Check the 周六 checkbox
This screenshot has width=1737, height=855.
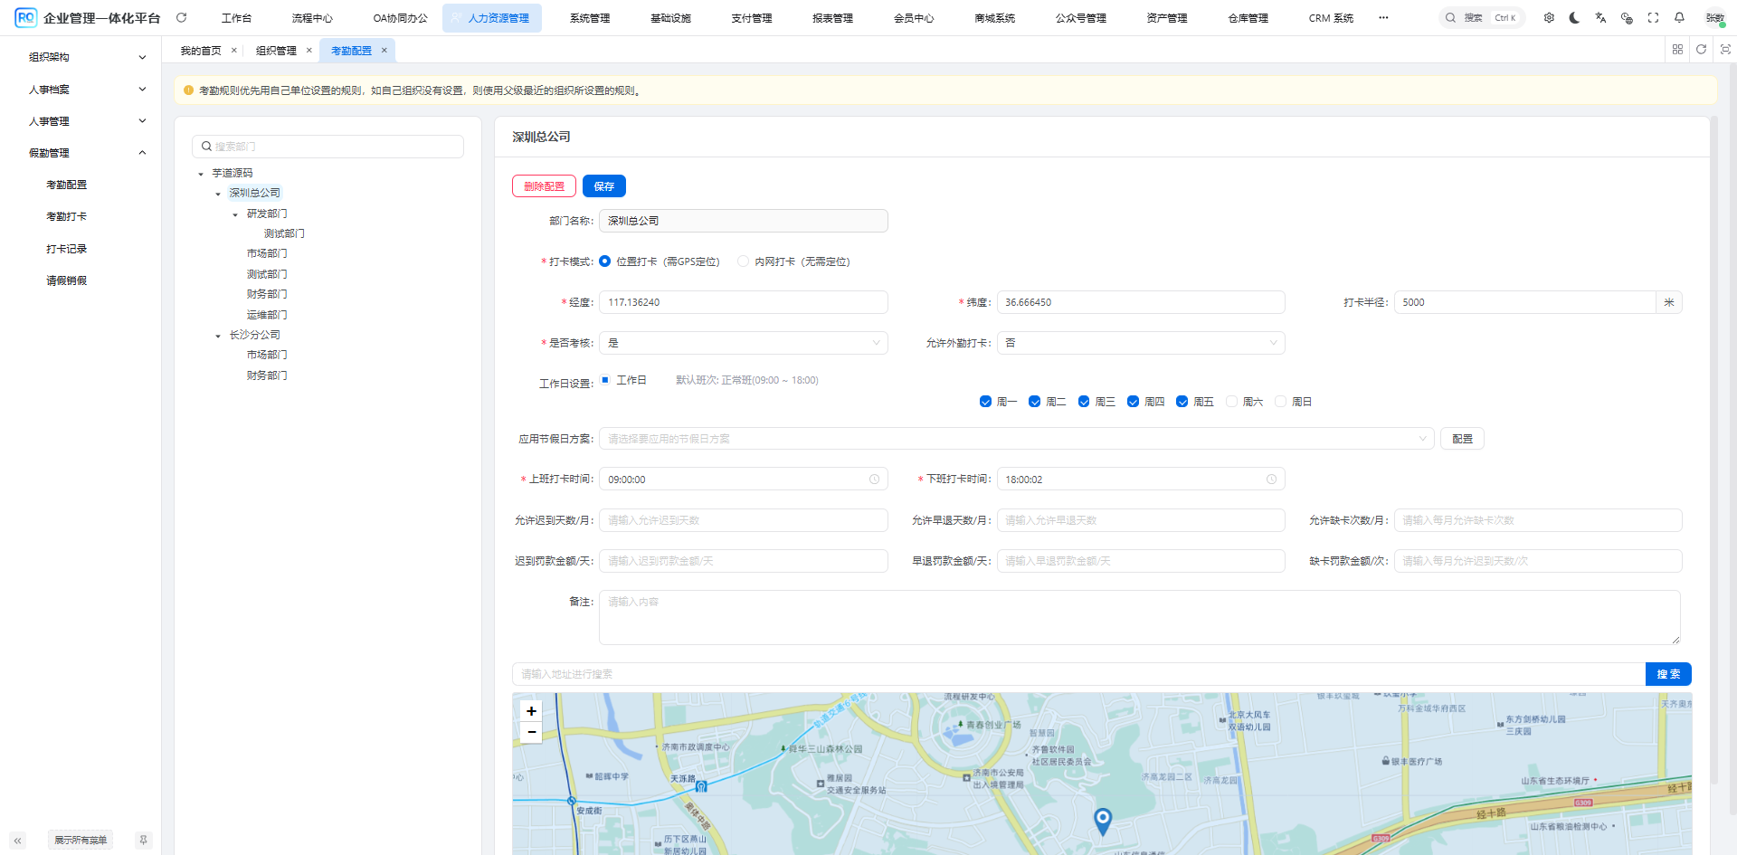click(1231, 402)
